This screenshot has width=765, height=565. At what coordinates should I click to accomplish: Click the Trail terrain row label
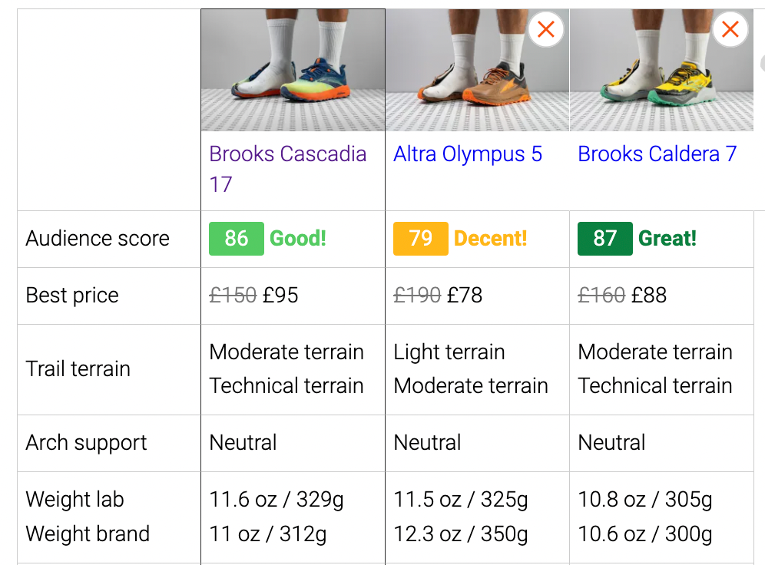click(x=78, y=369)
